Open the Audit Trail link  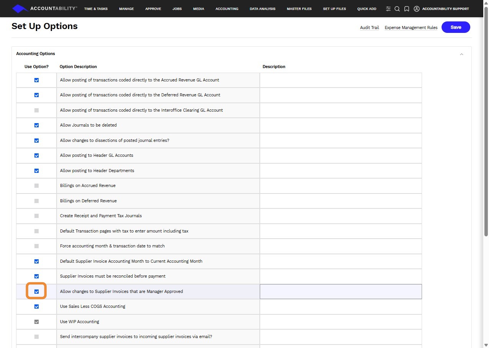pos(369,28)
